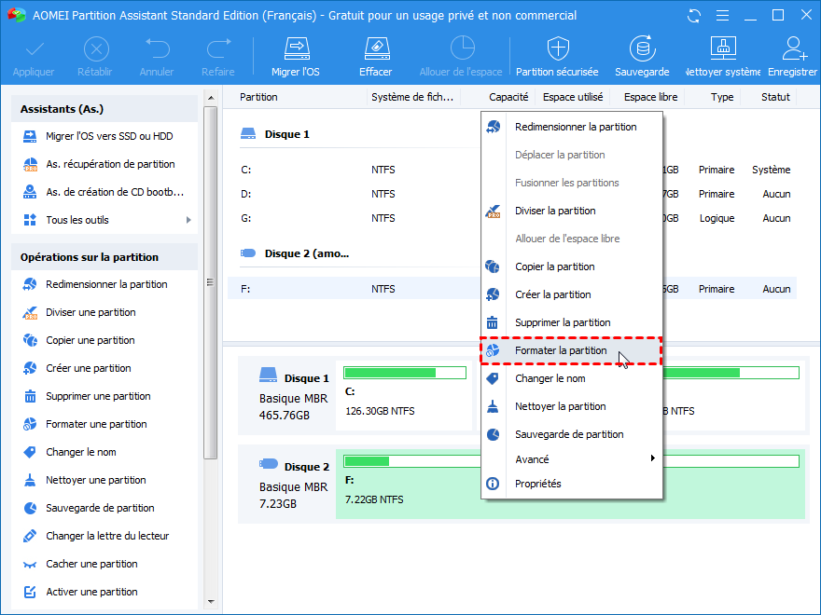
Task: Open Propriétés from the context menu
Action: click(x=572, y=484)
